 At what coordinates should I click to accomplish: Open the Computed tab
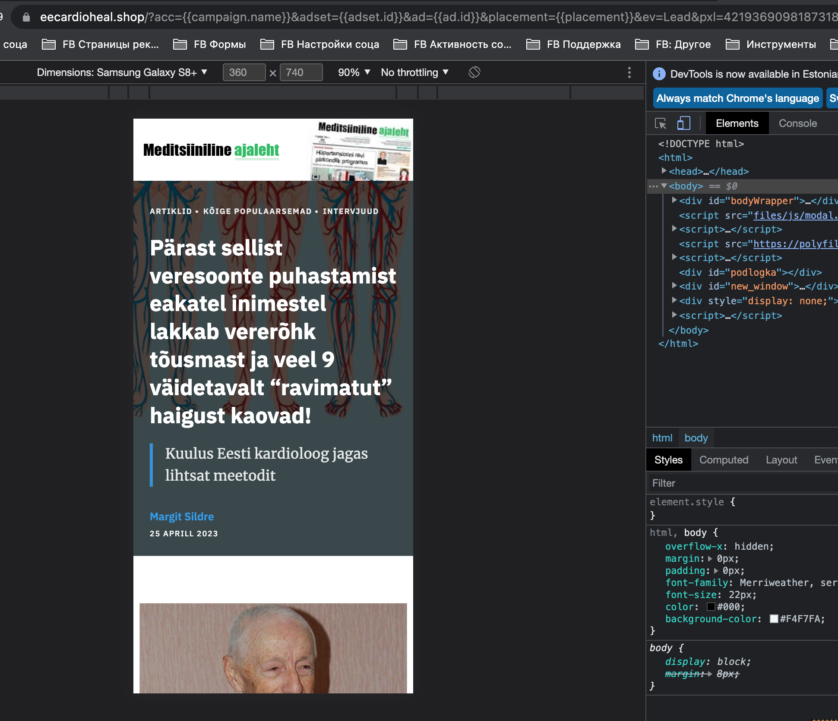click(x=724, y=460)
